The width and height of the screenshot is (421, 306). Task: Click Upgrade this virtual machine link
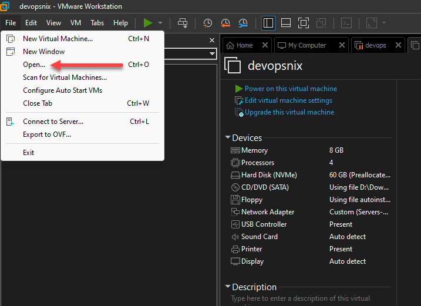tap(289, 112)
